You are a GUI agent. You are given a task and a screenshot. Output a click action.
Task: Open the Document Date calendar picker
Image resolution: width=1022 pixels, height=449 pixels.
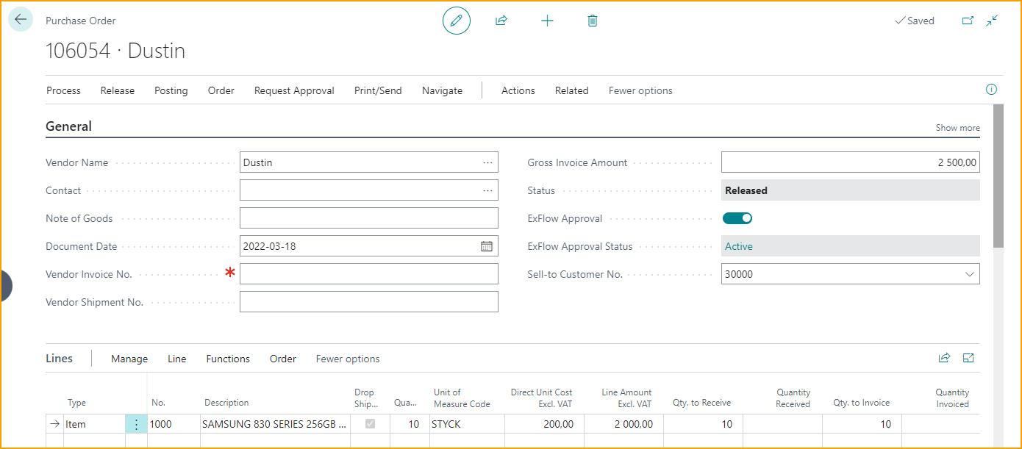487,246
